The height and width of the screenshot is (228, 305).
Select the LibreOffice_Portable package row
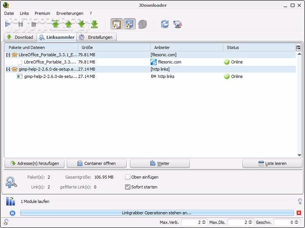tap(150, 55)
